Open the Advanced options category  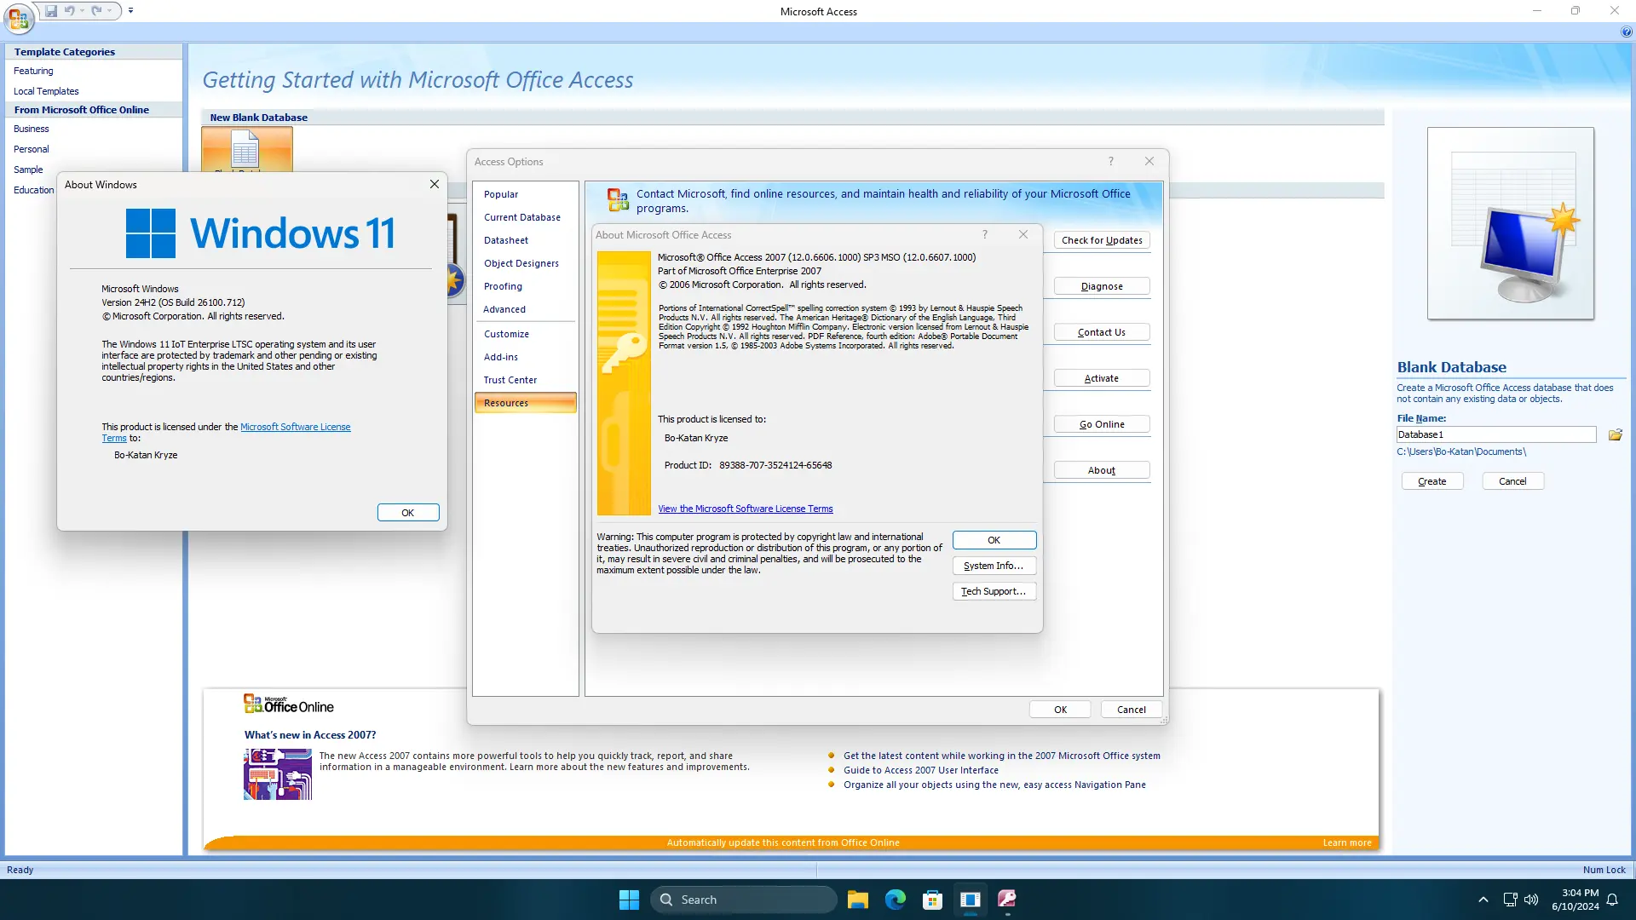tap(525, 309)
